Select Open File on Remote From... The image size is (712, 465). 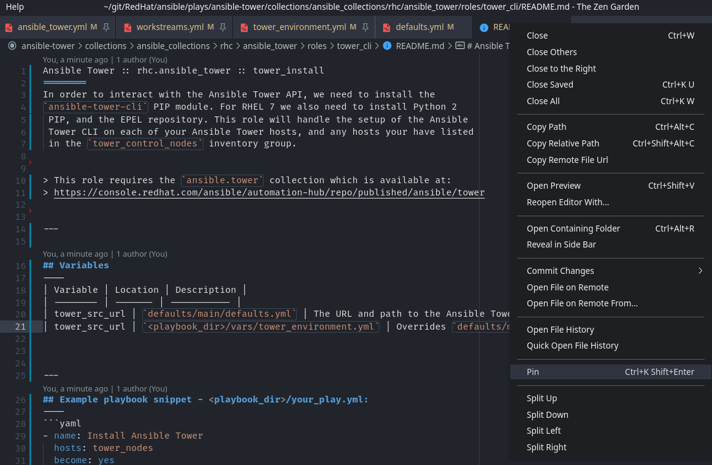610,303
